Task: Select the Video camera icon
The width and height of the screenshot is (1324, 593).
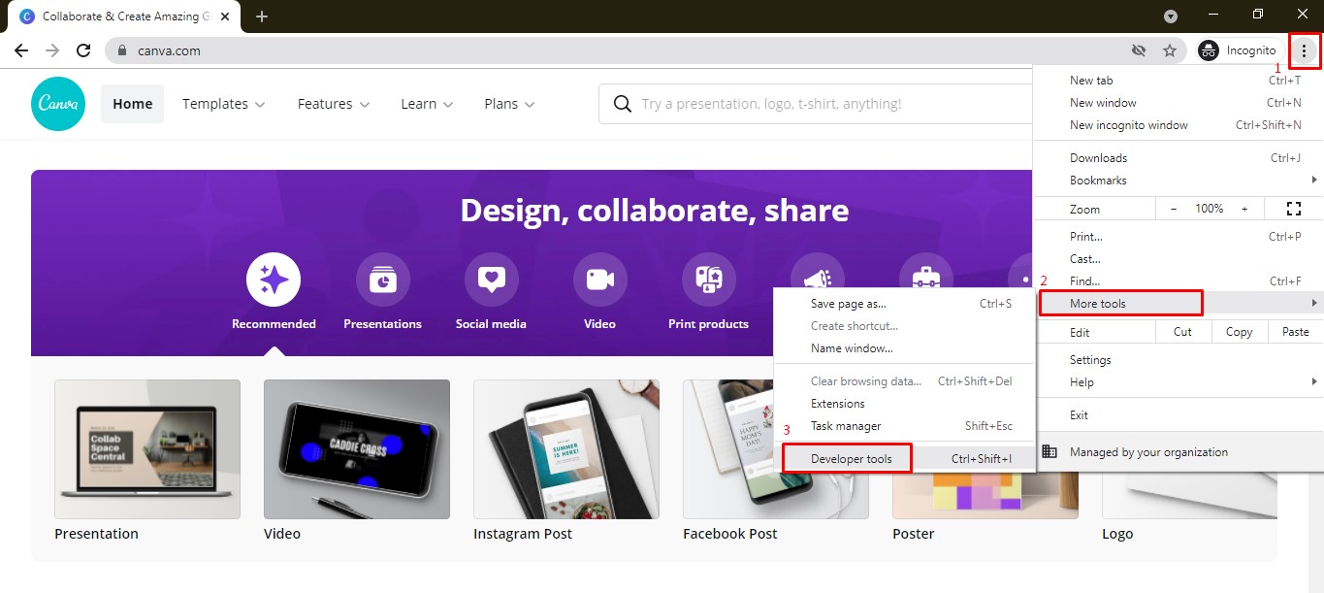Action: [x=599, y=277]
